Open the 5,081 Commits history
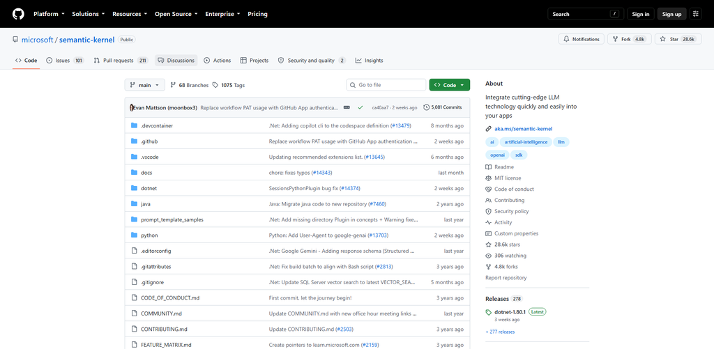This screenshot has height=349, width=714. pos(443,108)
